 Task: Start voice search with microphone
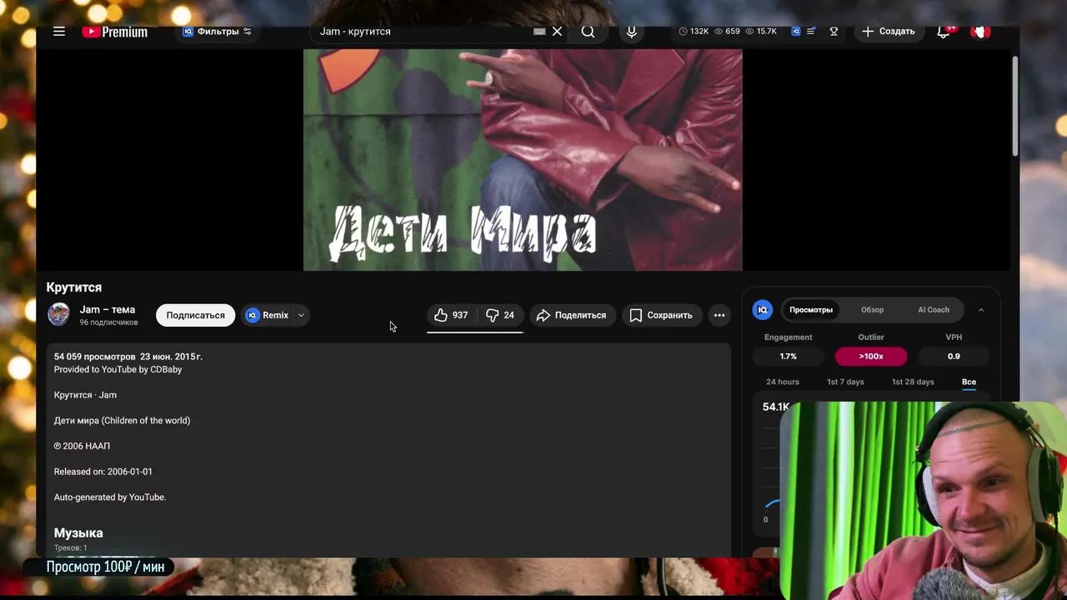click(631, 32)
